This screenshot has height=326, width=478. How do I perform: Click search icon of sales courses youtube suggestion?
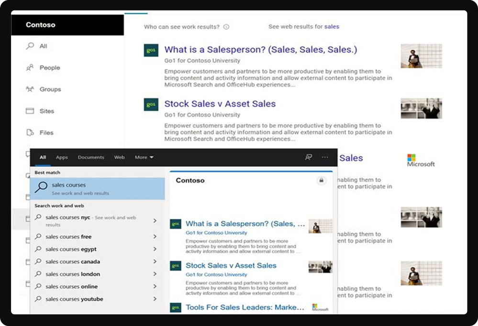coord(38,299)
